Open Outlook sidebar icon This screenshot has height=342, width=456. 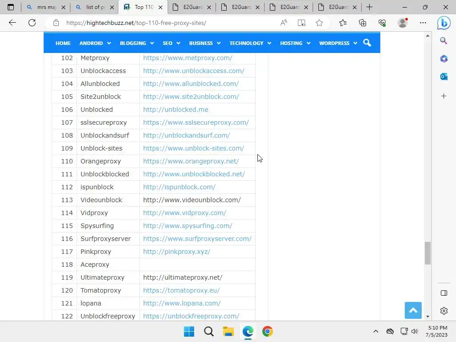click(444, 77)
